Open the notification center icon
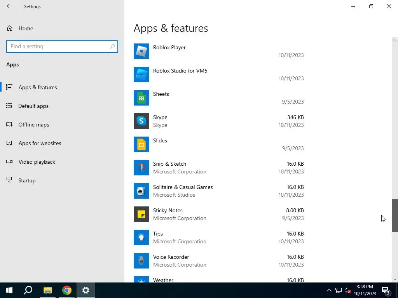This screenshot has width=398, height=298. click(x=386, y=291)
